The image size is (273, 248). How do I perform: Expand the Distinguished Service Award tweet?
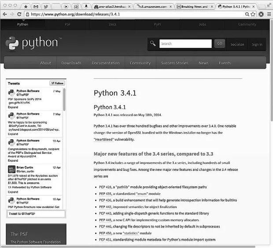coord(13,160)
